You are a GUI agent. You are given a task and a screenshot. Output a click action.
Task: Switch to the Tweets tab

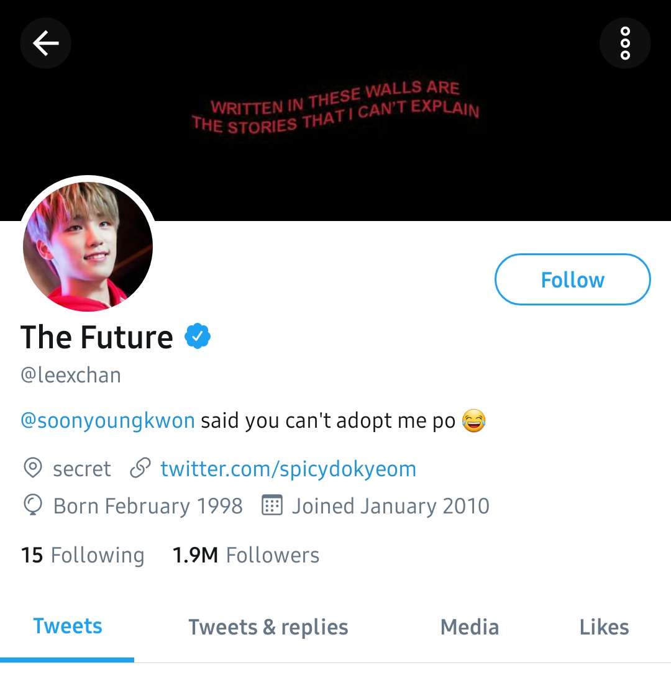(x=68, y=626)
